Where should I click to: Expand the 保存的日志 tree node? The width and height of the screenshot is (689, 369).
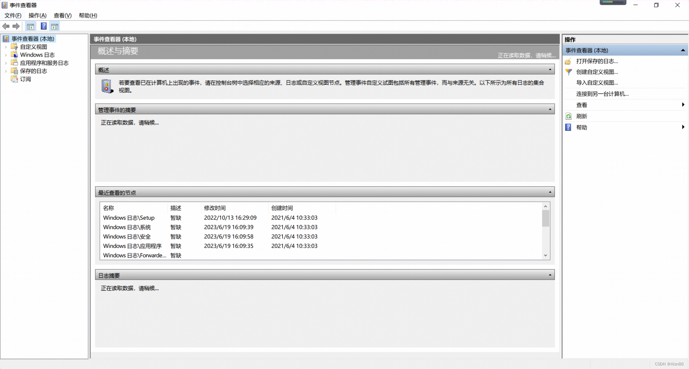tap(6, 71)
